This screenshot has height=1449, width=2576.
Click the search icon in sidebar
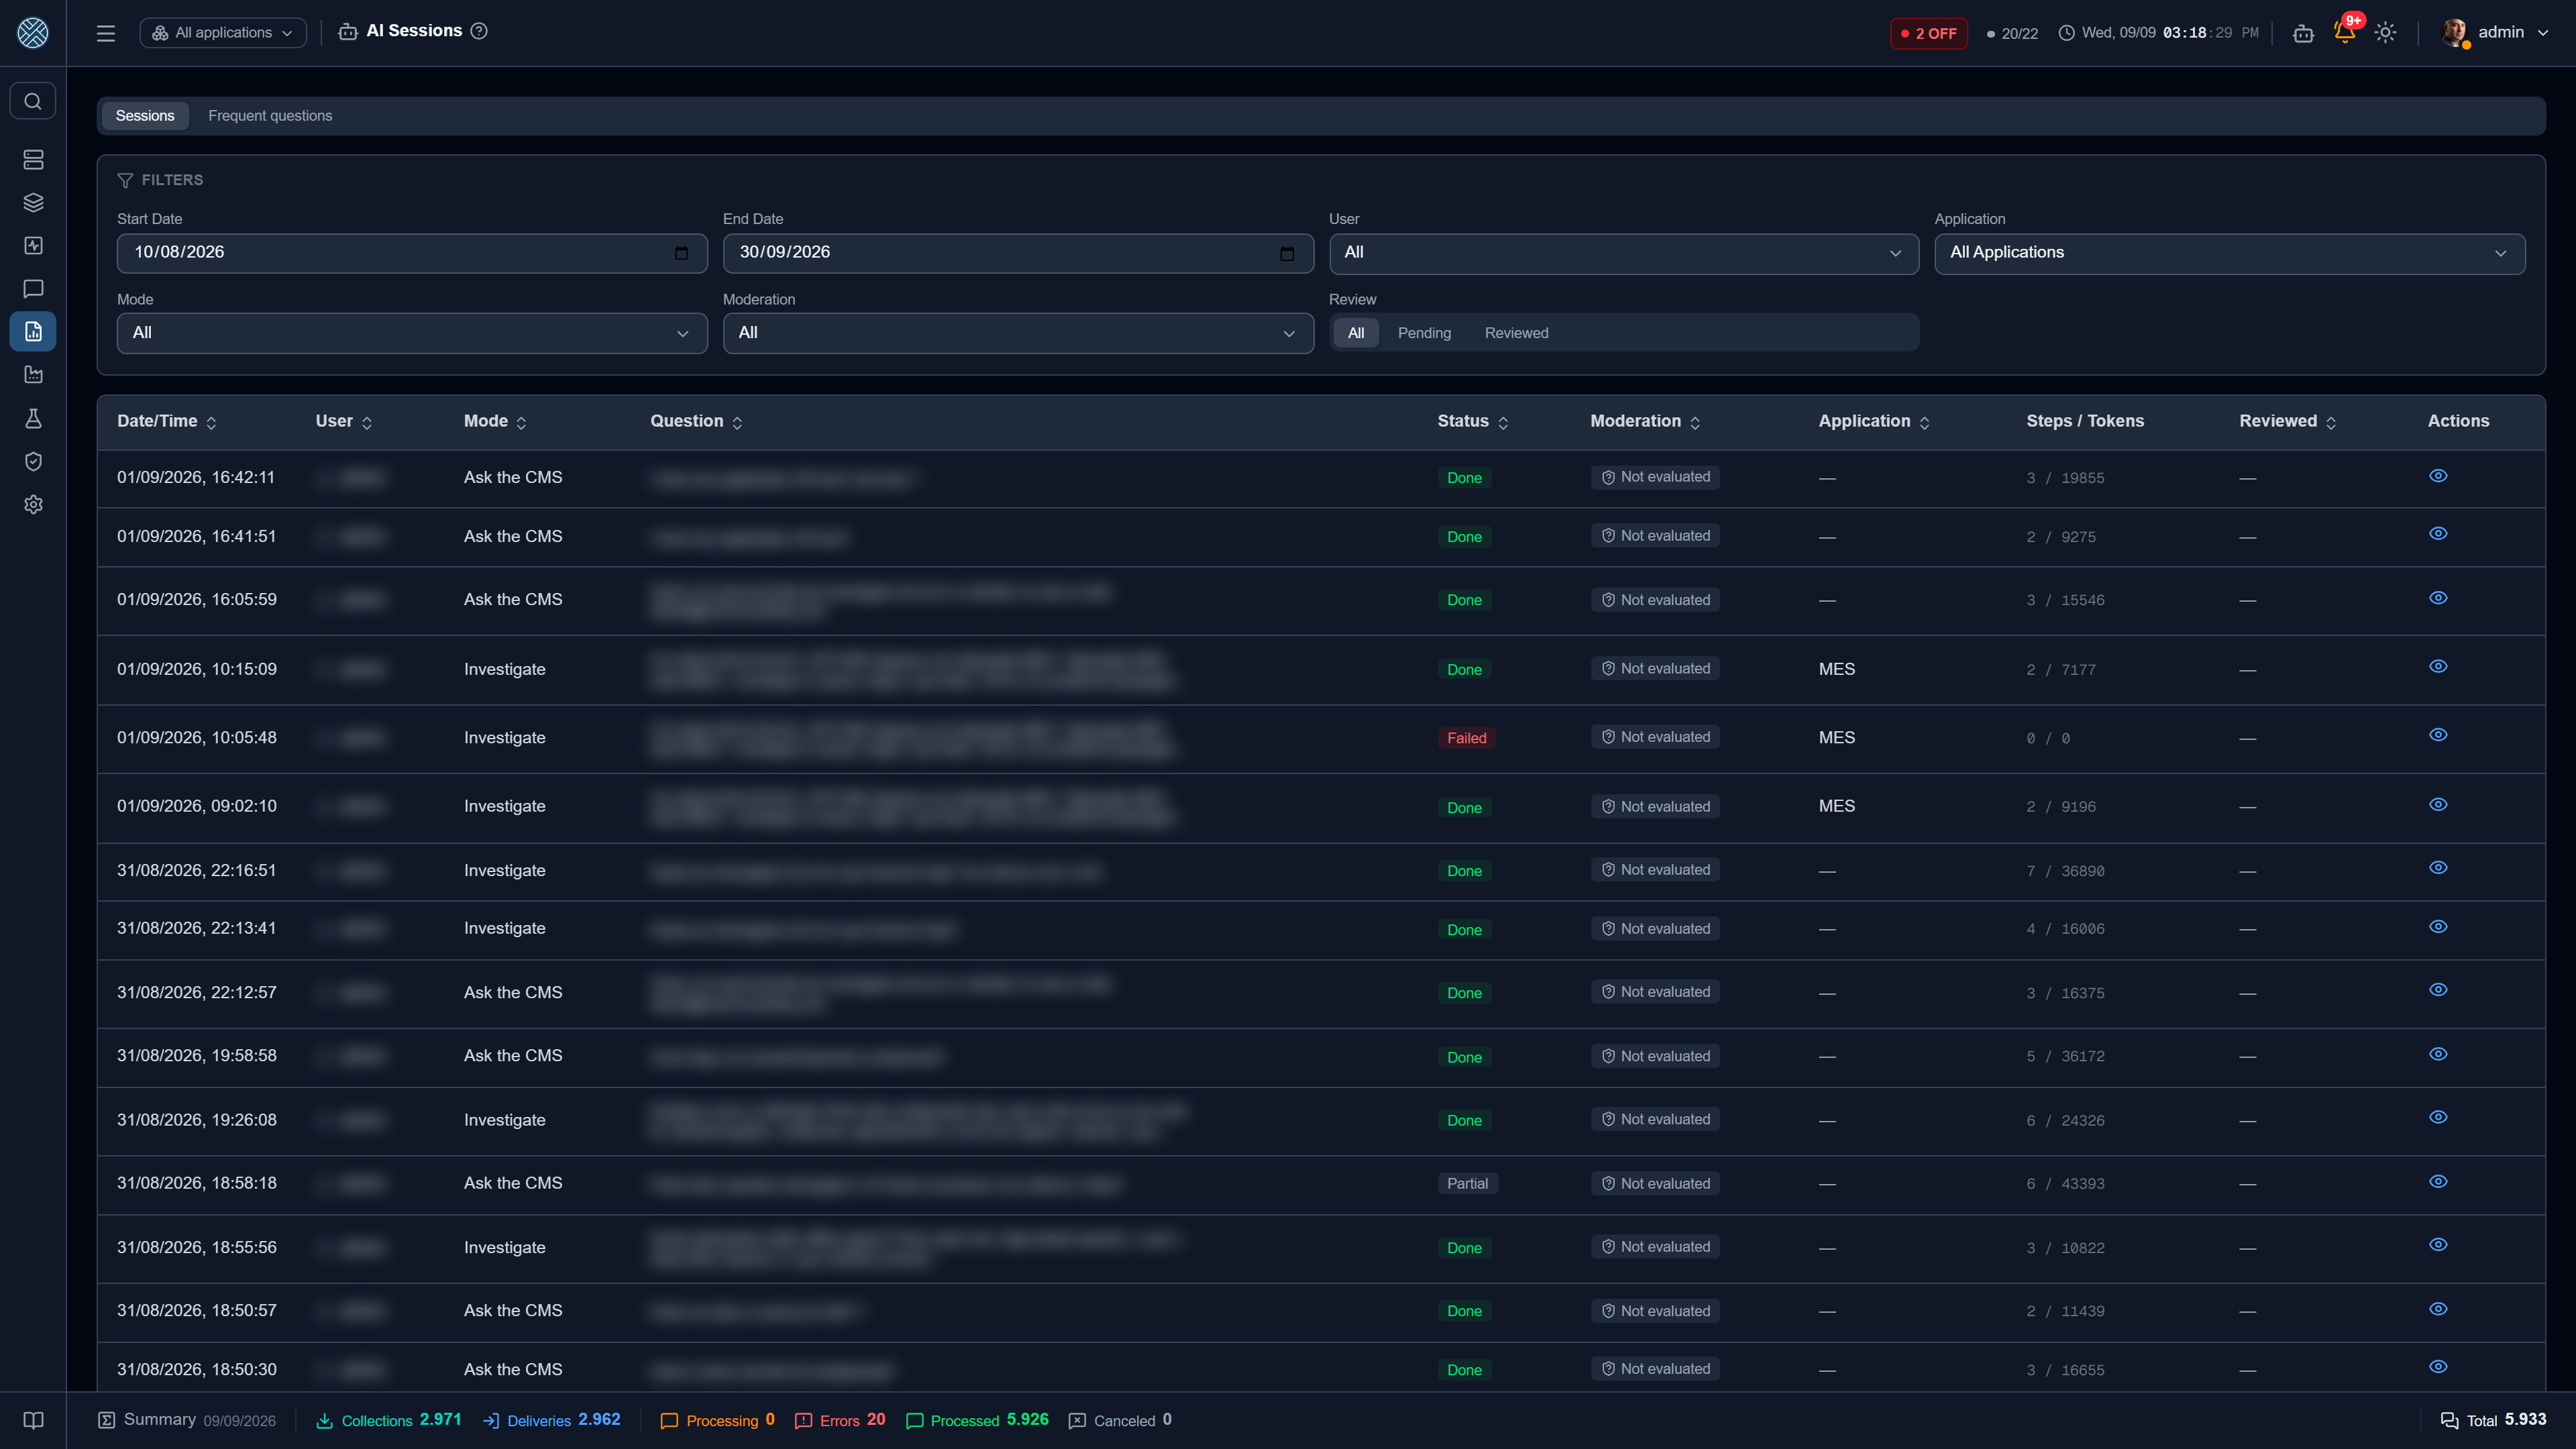(33, 101)
